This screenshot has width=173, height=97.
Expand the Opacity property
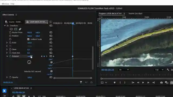7,77
